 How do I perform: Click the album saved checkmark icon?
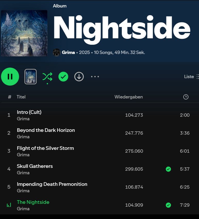[x=63, y=77]
